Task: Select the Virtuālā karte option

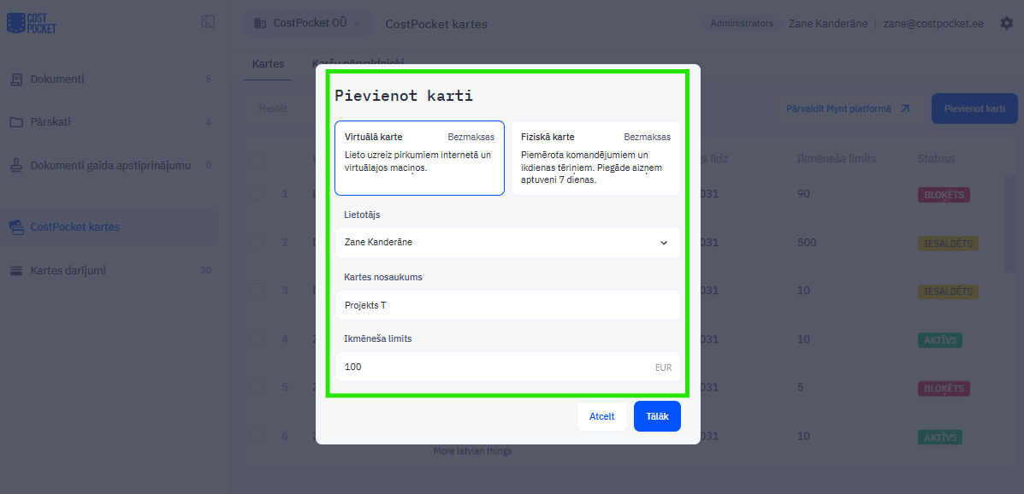Action: point(419,158)
